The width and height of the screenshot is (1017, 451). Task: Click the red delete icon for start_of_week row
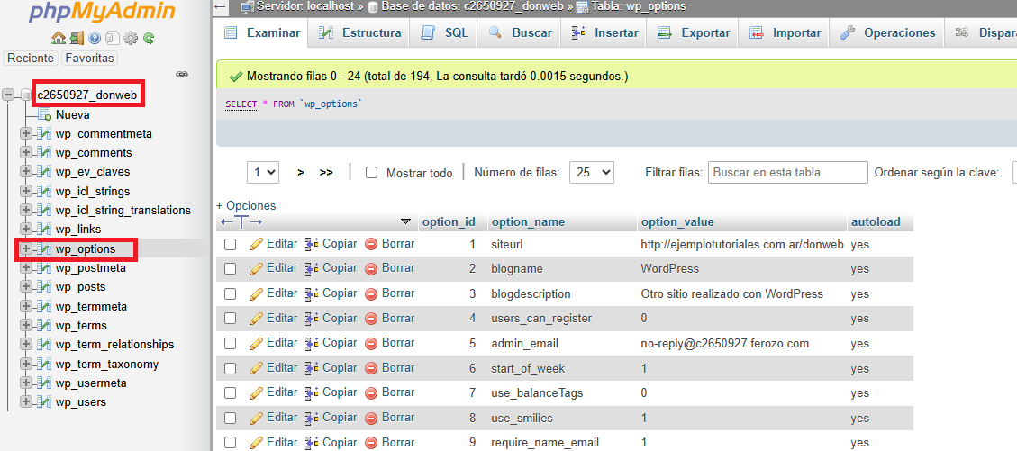(371, 368)
